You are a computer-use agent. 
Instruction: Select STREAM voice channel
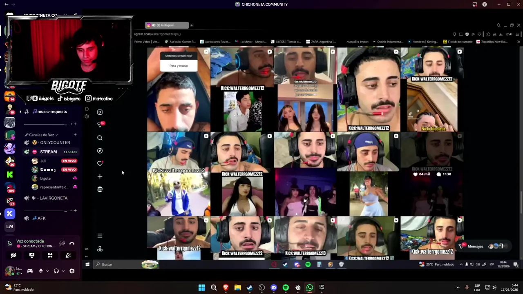(51, 152)
